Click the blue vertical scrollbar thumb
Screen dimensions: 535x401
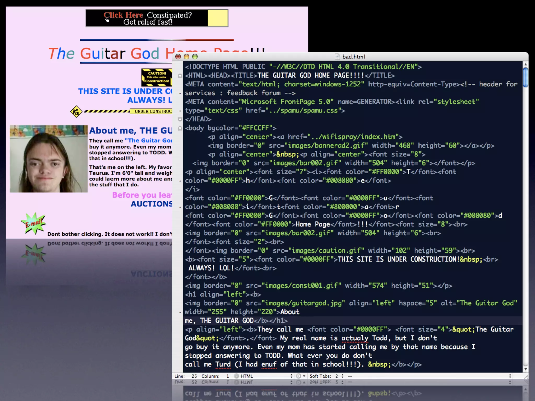pos(526,77)
